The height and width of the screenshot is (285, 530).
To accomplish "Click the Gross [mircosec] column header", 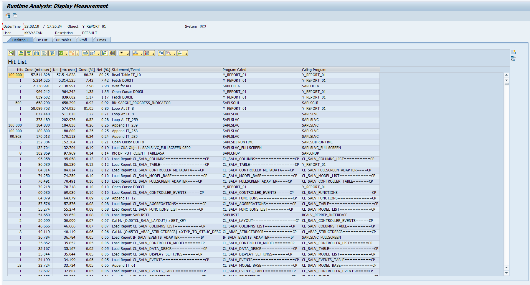I will pos(38,70).
